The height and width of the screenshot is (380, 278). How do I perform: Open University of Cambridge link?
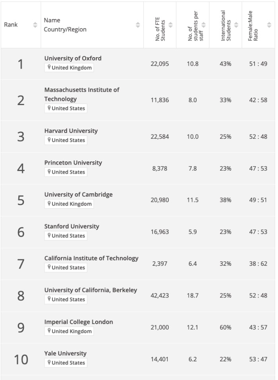(x=78, y=194)
